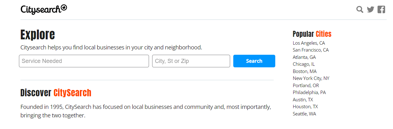Screen dimensions: 393x129
Task: Click the Discover CitySearch heading
Action: click(x=56, y=93)
